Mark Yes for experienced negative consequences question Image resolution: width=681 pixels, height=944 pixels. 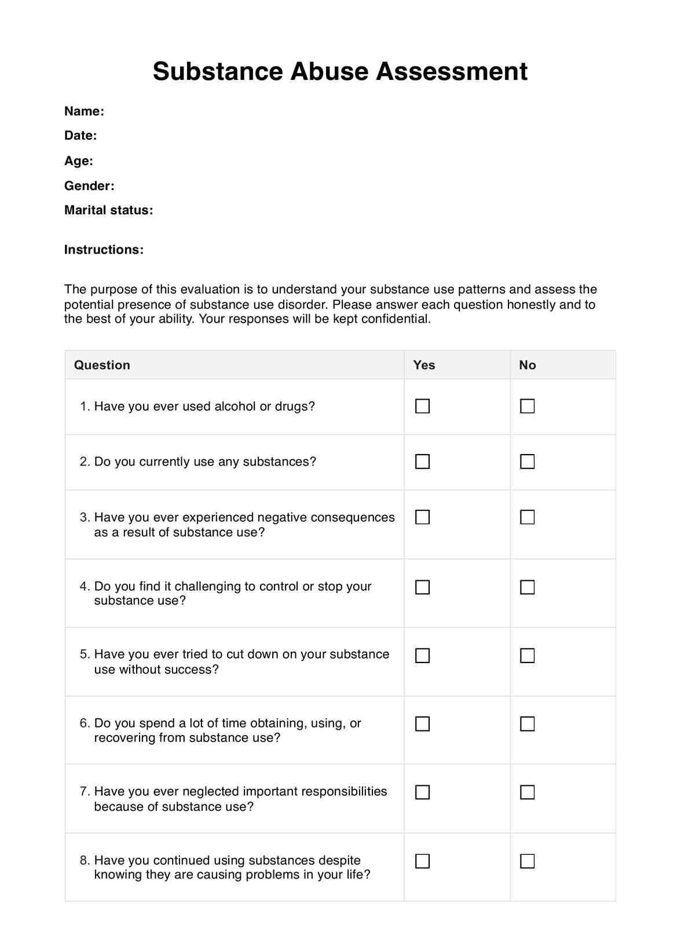pyautogui.click(x=422, y=517)
